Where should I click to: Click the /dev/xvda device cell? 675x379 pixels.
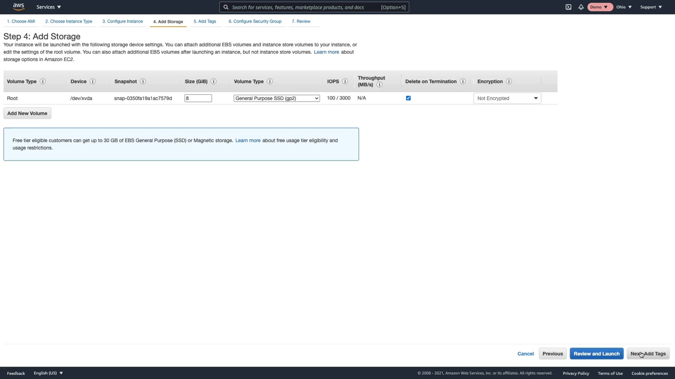point(81,98)
